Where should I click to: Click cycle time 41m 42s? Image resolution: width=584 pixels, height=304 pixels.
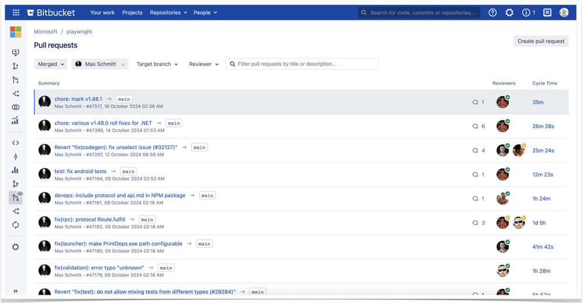click(542, 247)
